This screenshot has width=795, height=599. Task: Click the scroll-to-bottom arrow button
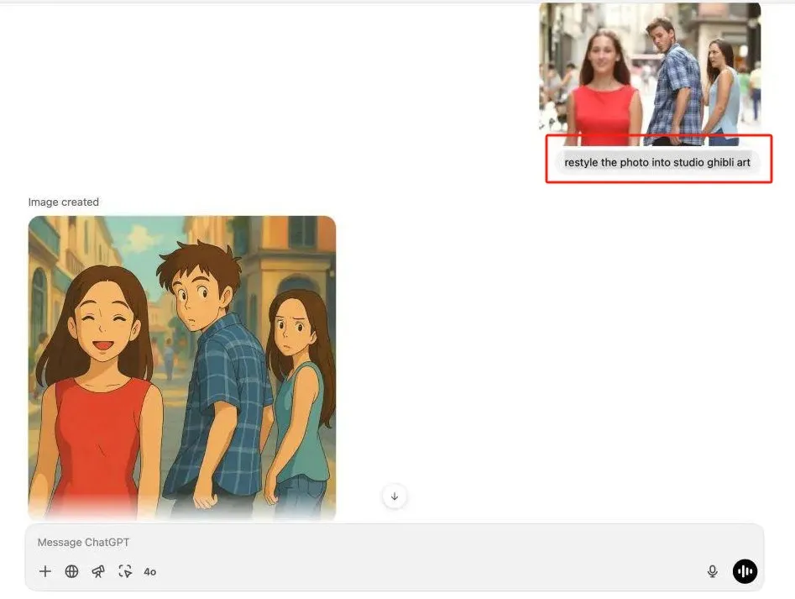click(395, 496)
